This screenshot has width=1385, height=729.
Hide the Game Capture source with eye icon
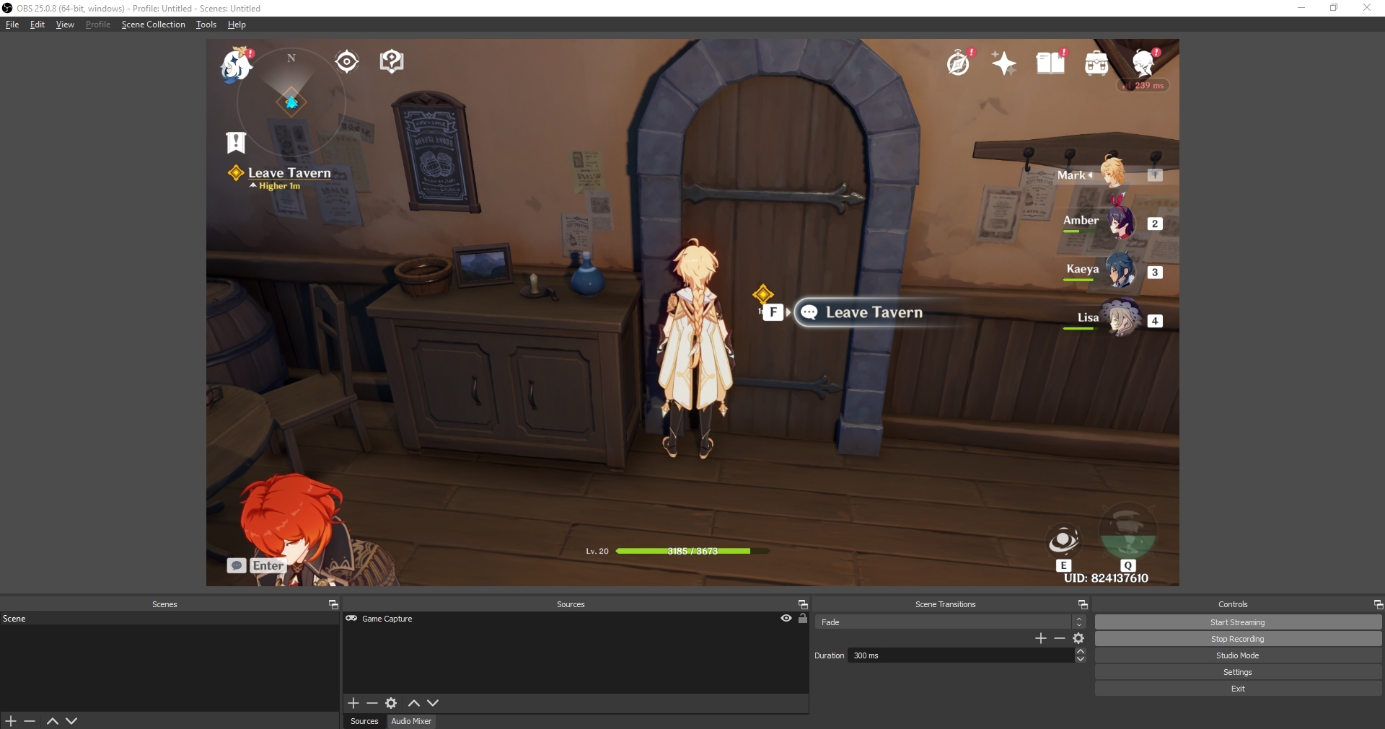(786, 619)
